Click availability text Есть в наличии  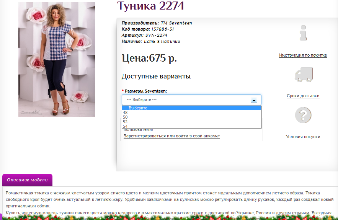click(162, 41)
